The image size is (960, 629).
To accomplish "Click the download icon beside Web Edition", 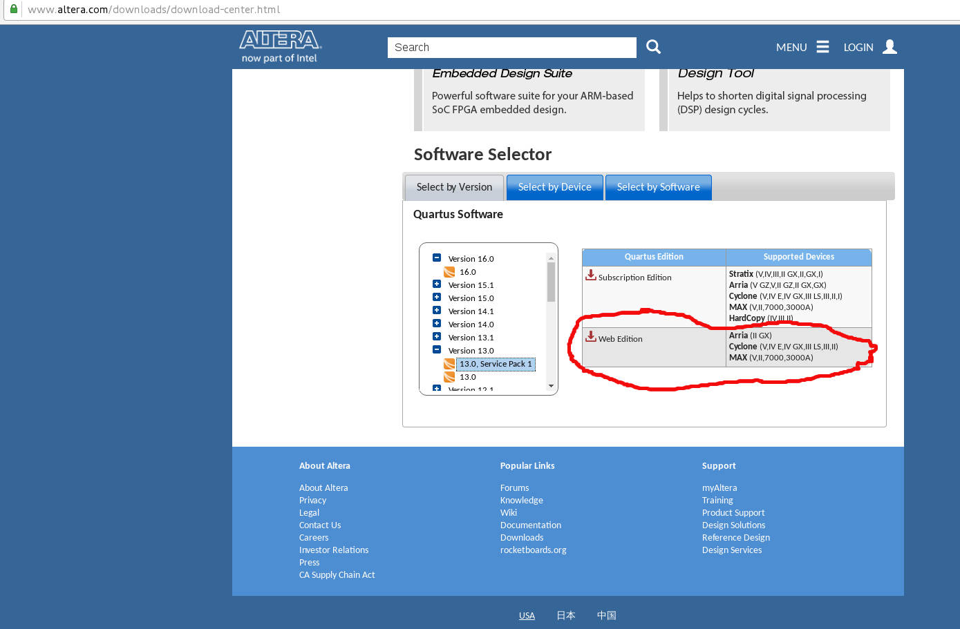I will (591, 336).
